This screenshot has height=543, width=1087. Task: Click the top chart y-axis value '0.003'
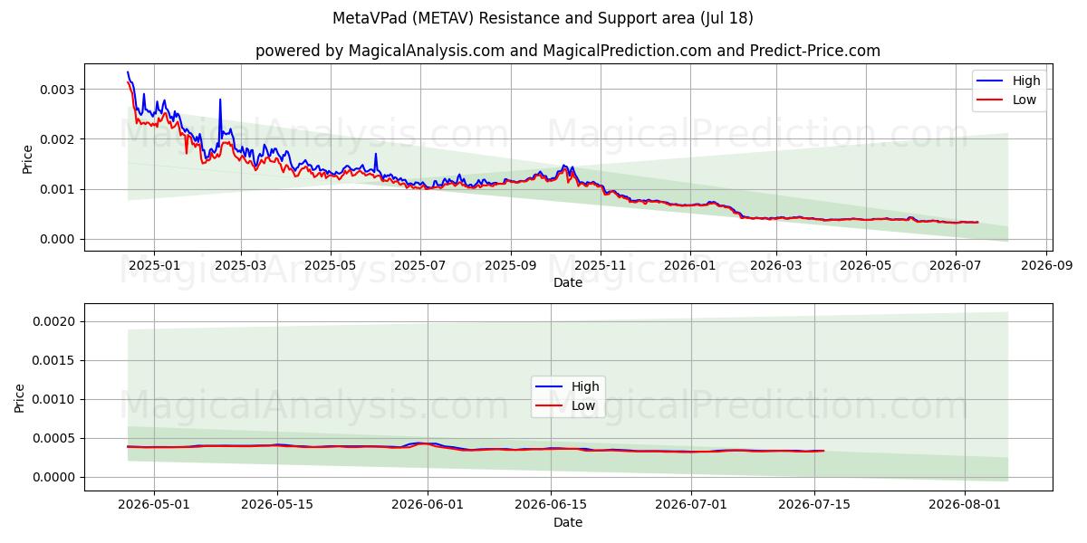coord(60,90)
